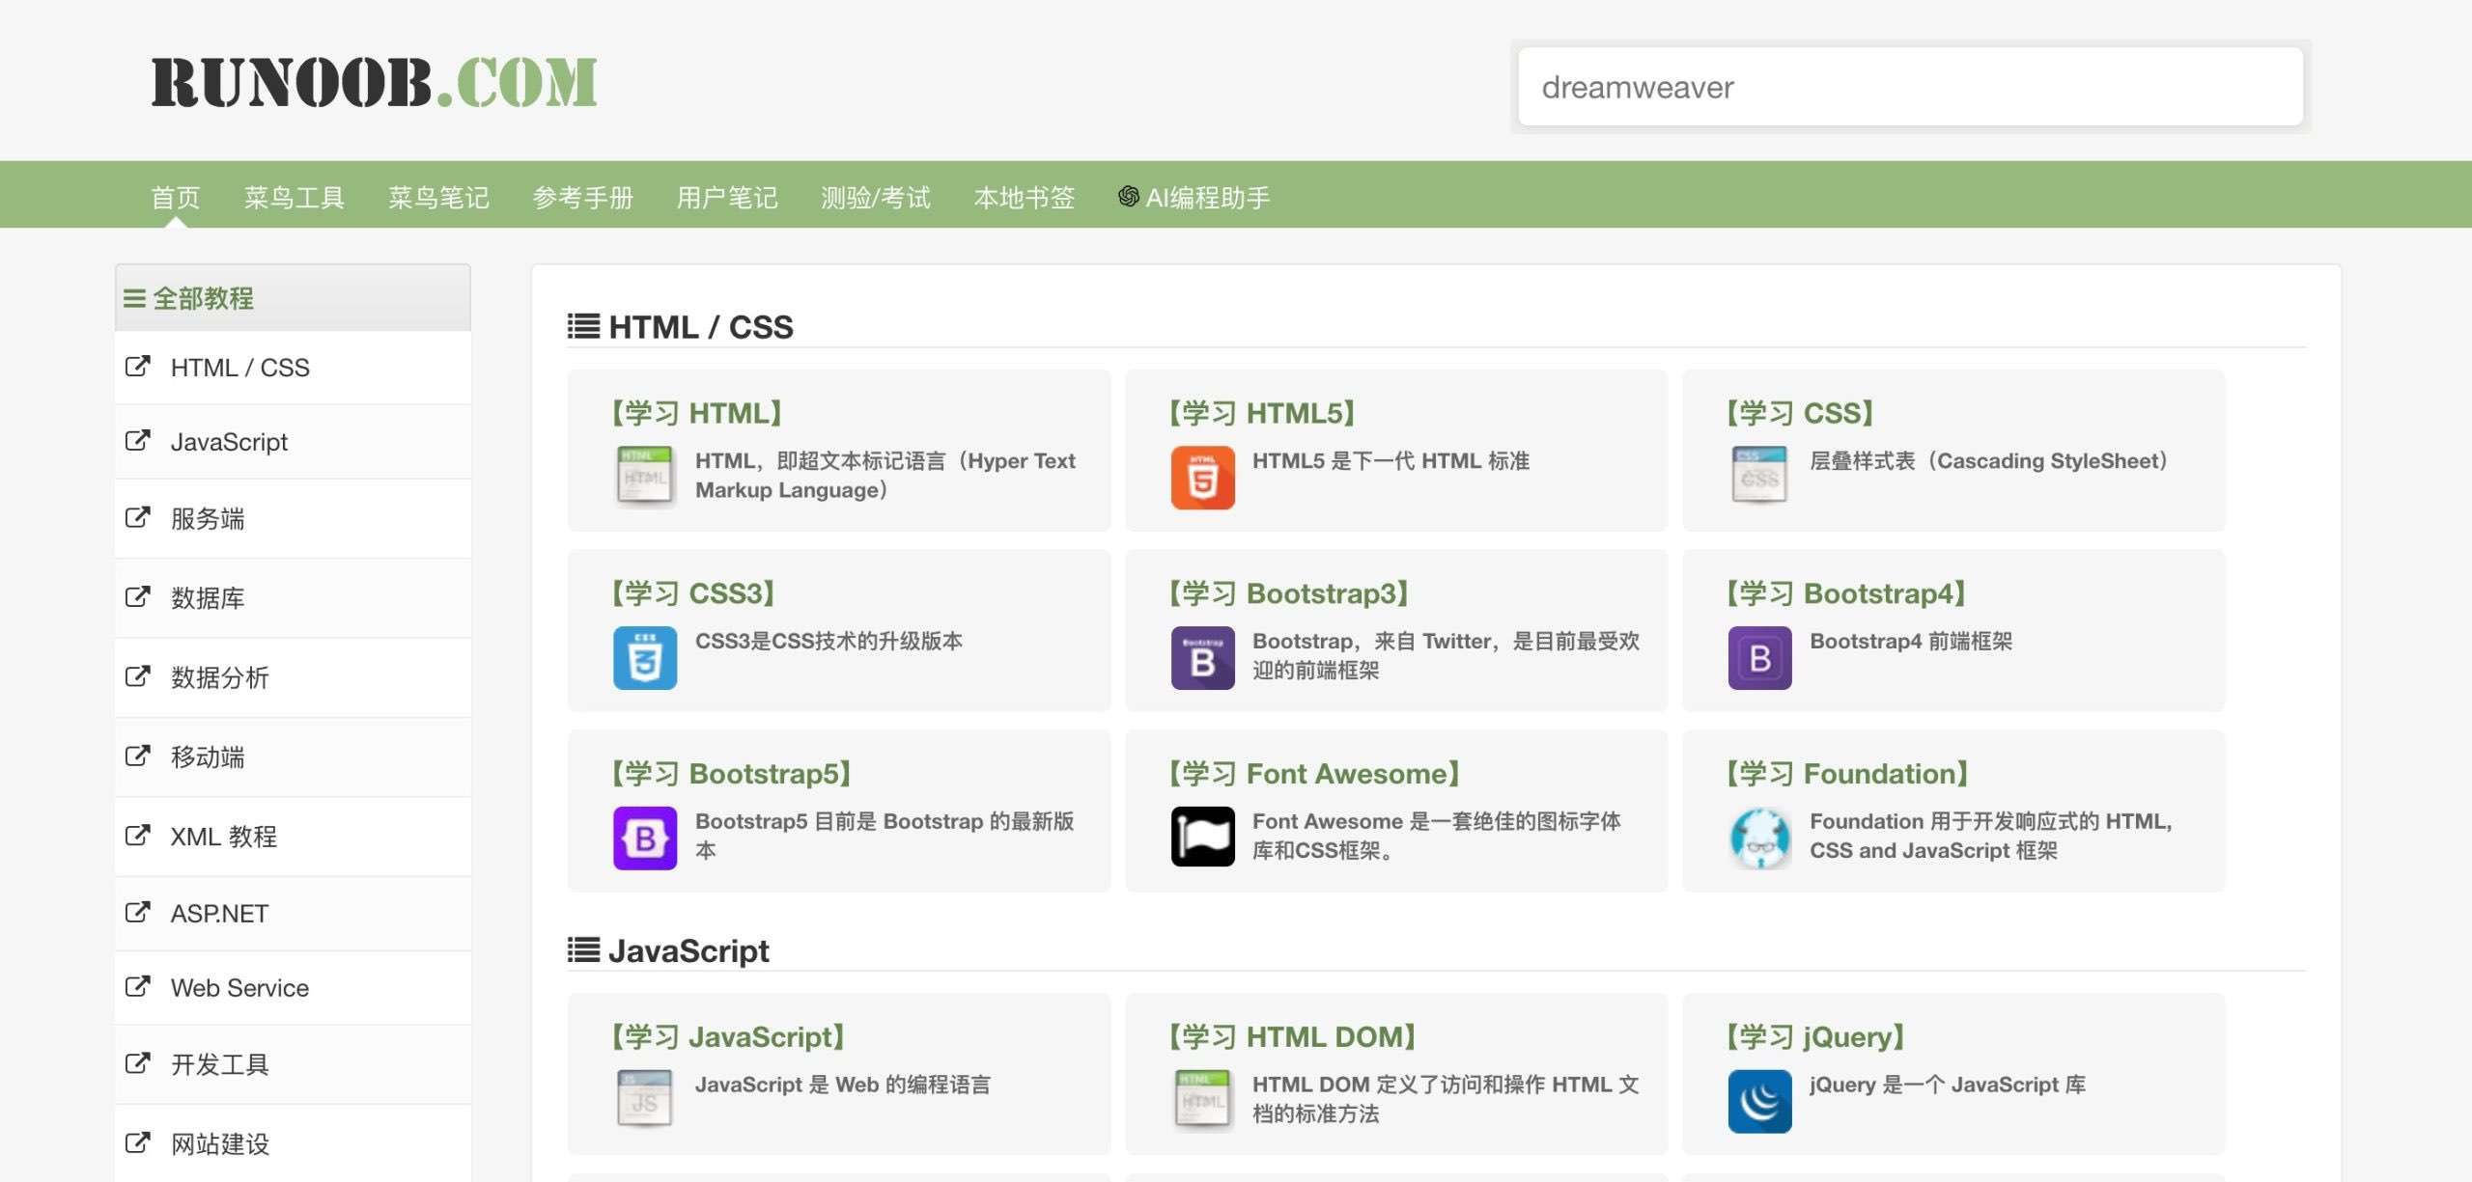Image resolution: width=2472 pixels, height=1182 pixels.
Task: Open the 【学习 CSS3】 tutorial link
Action: (692, 593)
